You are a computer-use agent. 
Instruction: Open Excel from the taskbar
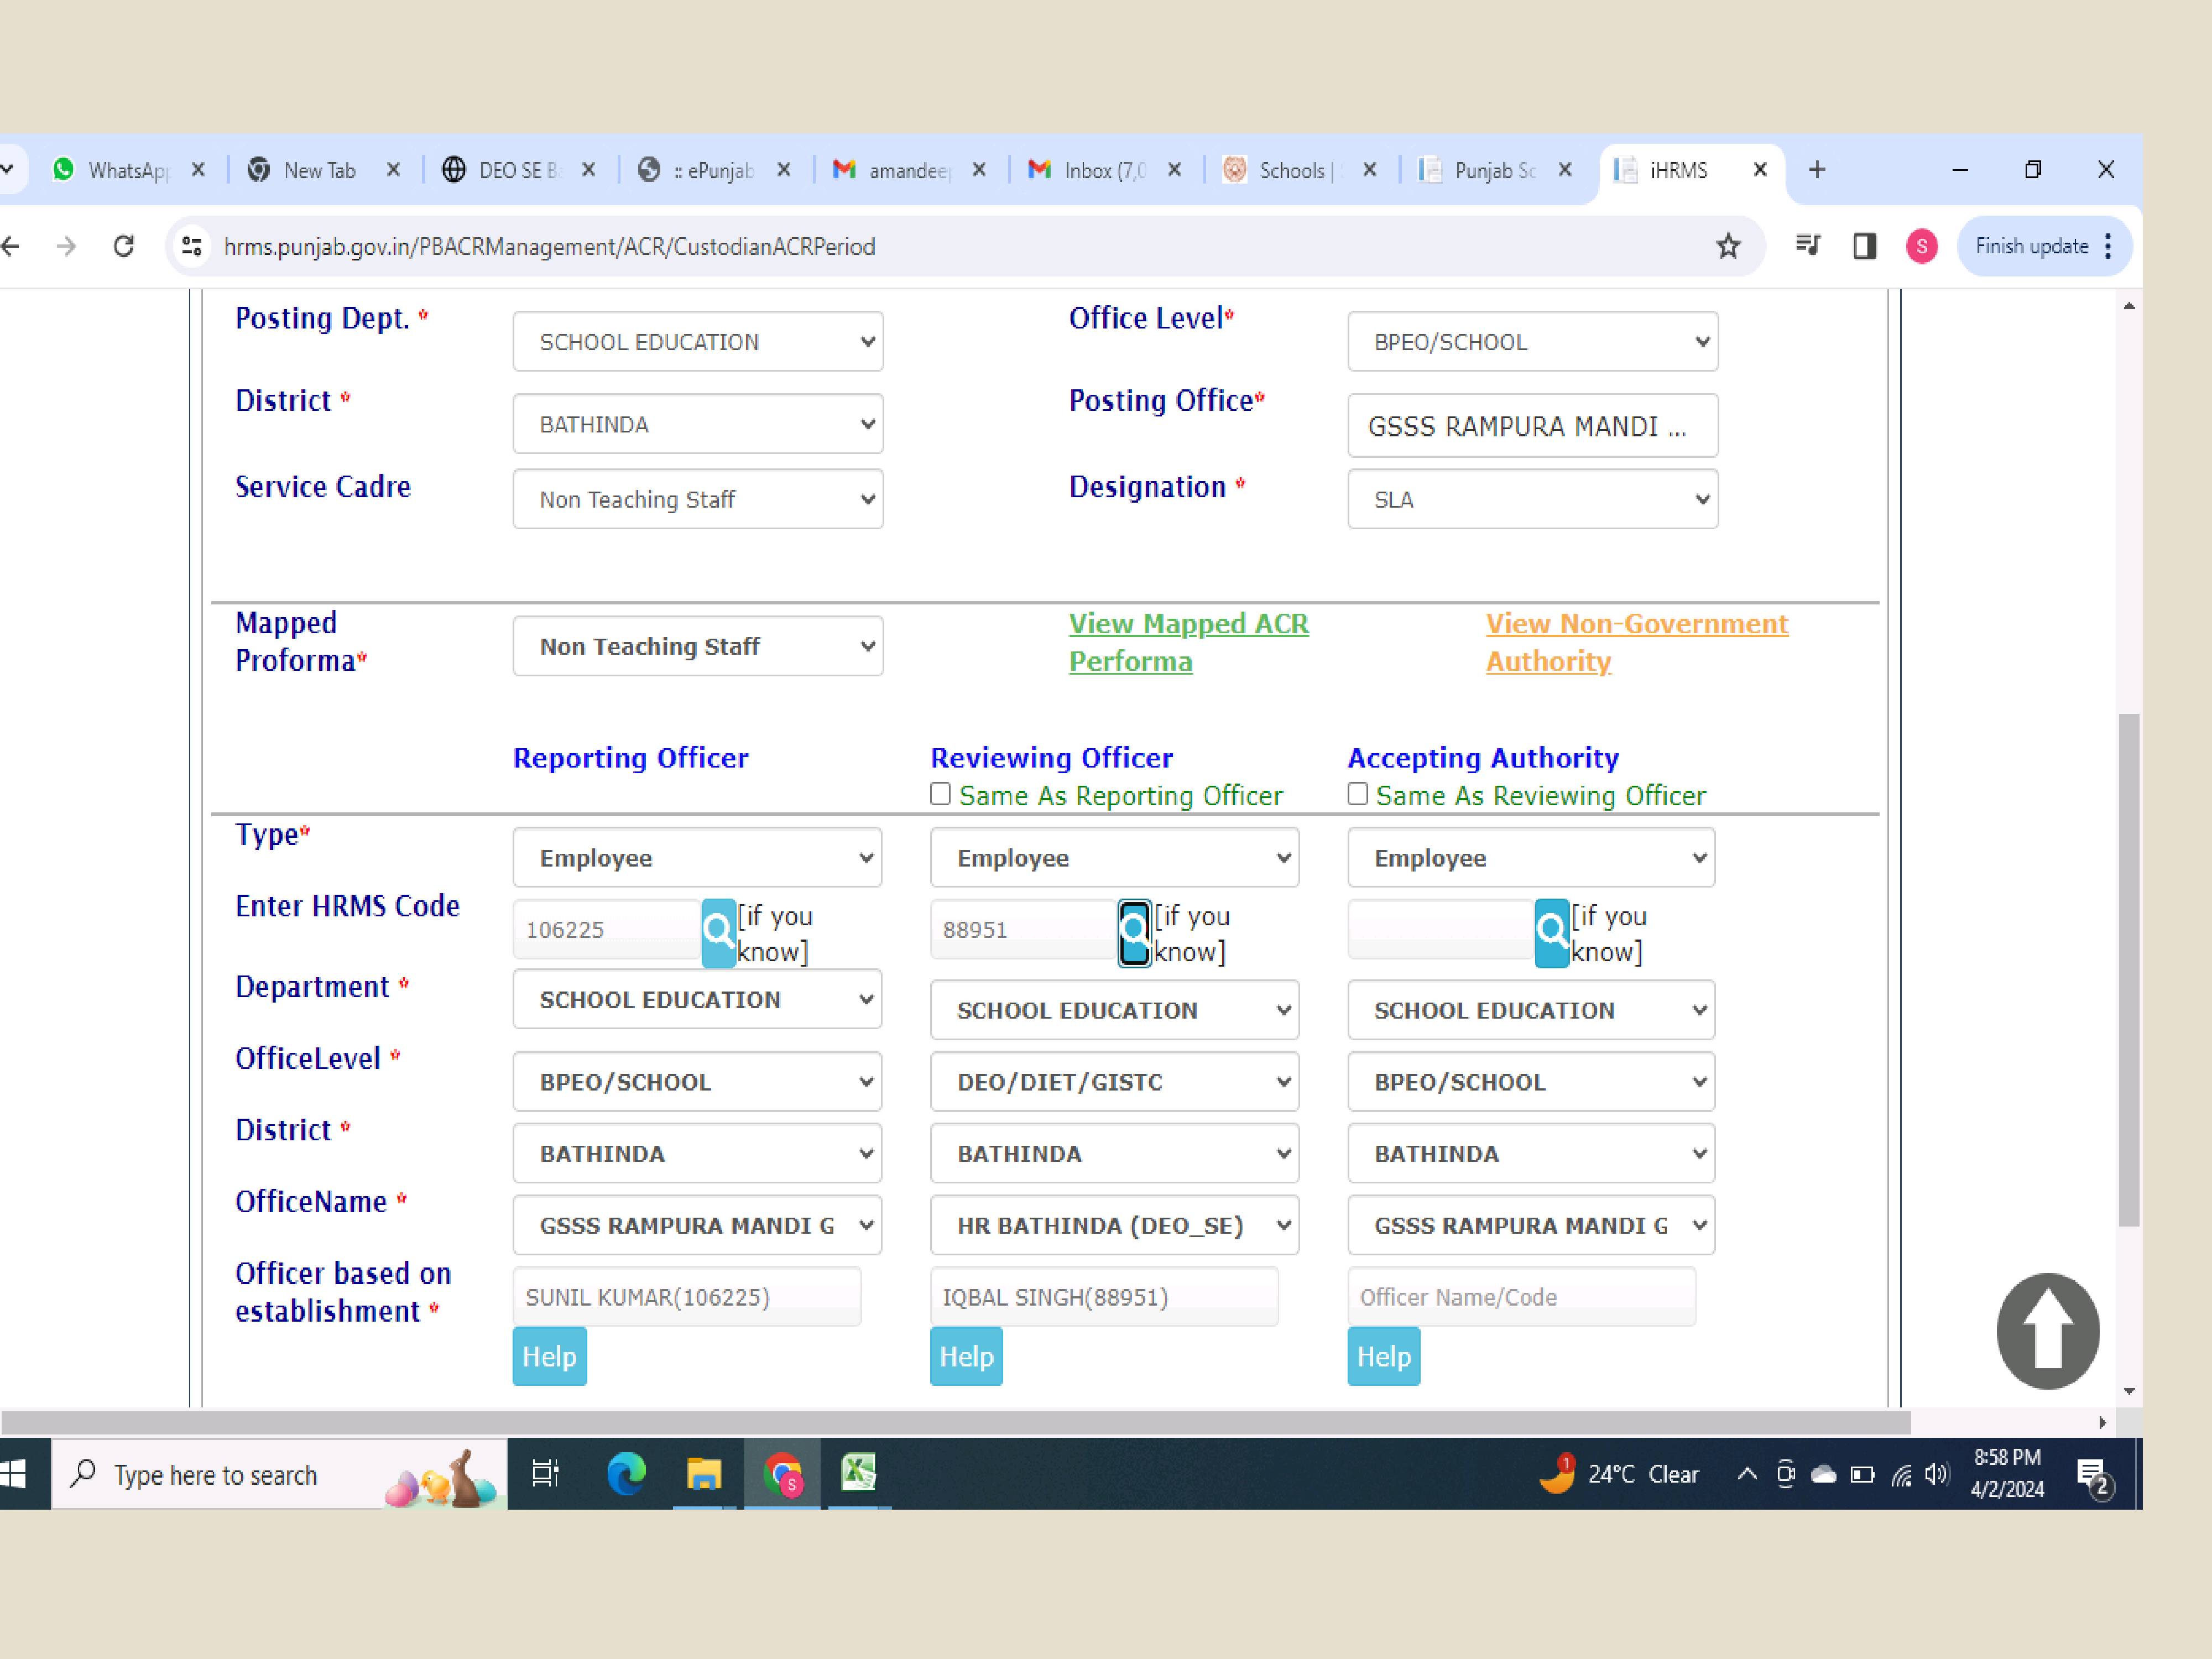pos(858,1473)
